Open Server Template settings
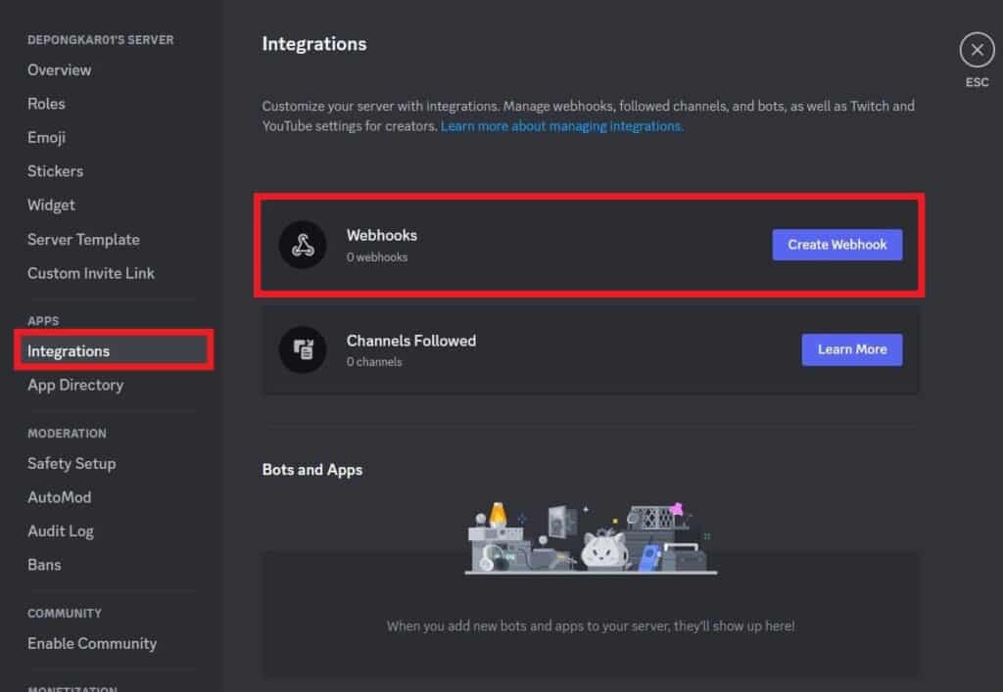The width and height of the screenshot is (1003, 692). coord(83,240)
